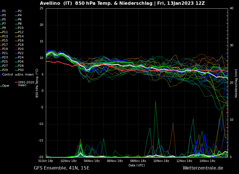Viewport: 239px width, 174px height.
Task: Click the 10Nov 18z date tick label
Action: click(161, 161)
